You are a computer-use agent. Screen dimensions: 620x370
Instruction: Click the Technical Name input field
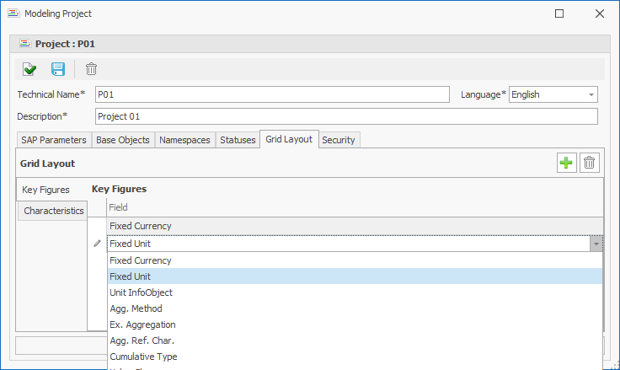(271, 94)
